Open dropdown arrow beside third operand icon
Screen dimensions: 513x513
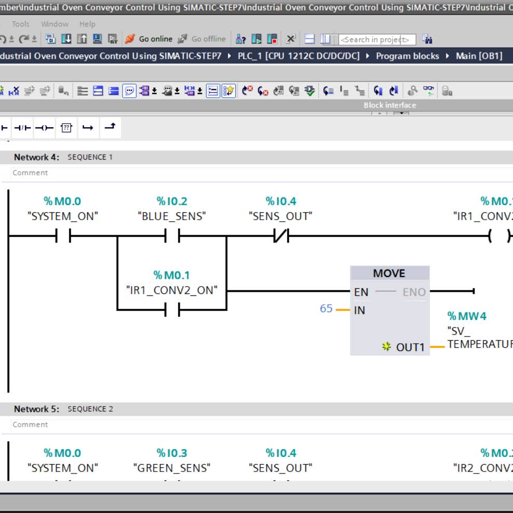point(199,91)
